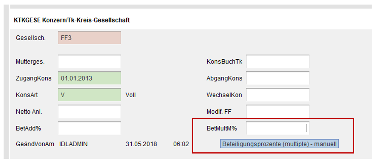Click the Gesellsch. field containing FF3
The width and height of the screenshot is (377, 163).
point(89,38)
